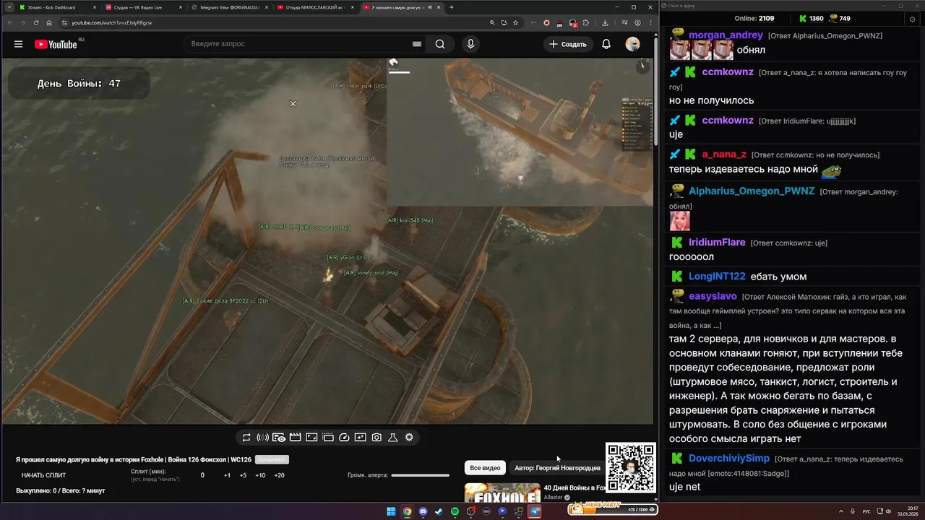Toggle the loop icon in player toolbar

(246, 438)
